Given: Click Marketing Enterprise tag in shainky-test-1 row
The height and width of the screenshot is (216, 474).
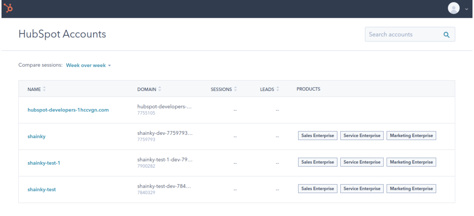Looking at the screenshot, I should pyautogui.click(x=411, y=162).
